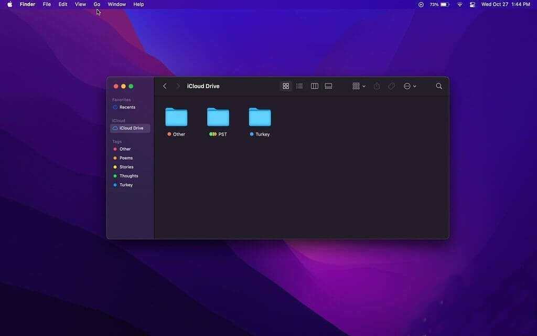
Task: Open Control Center in menu bar
Action: tap(472, 4)
